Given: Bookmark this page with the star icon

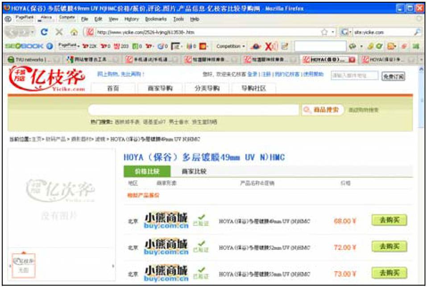Looking at the screenshot, I should (x=324, y=32).
